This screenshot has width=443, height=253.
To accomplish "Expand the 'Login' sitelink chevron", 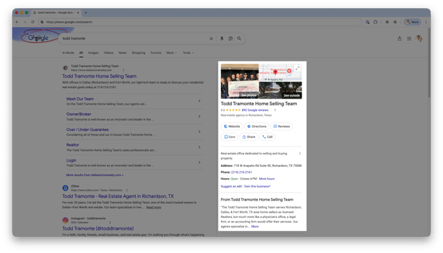I will pyautogui.click(x=200, y=162).
